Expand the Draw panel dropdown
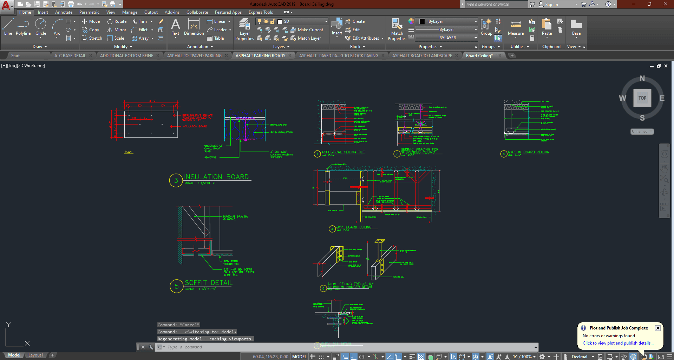 pos(40,46)
